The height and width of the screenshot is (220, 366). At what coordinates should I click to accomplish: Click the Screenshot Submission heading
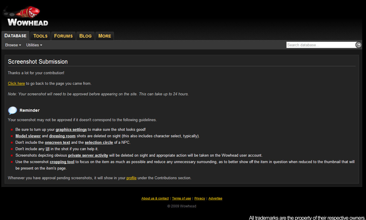pyautogui.click(x=38, y=62)
